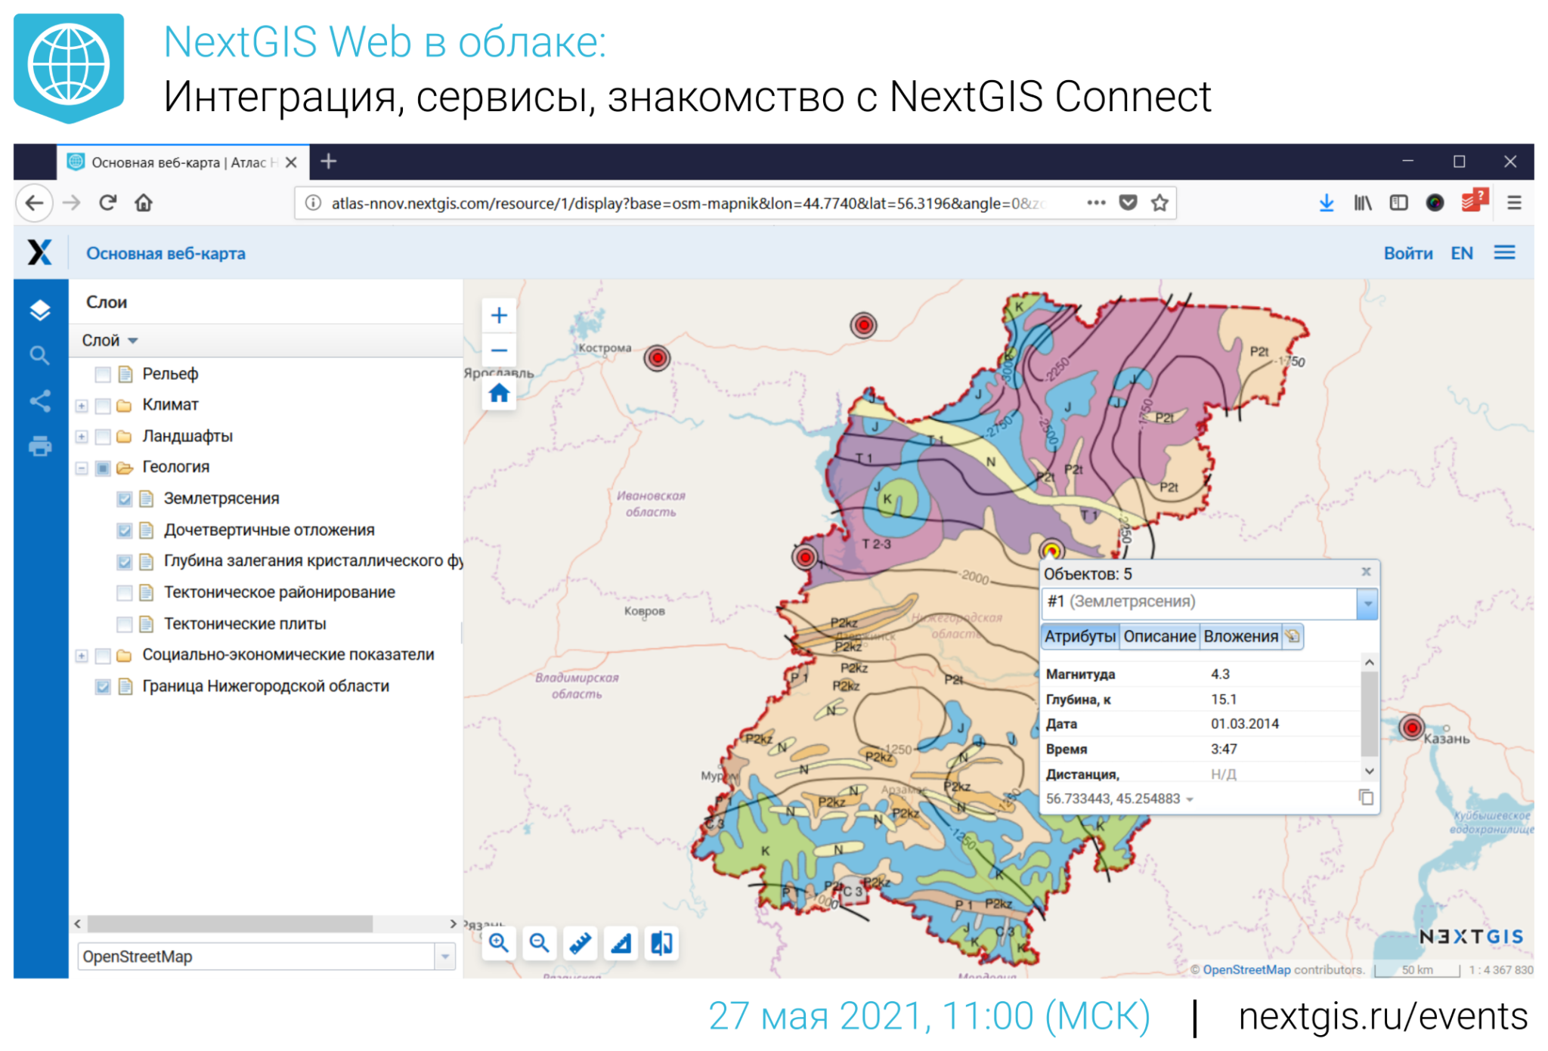Open browser downloads arrow
This screenshot has height=1051, width=1548.
click(x=1326, y=202)
